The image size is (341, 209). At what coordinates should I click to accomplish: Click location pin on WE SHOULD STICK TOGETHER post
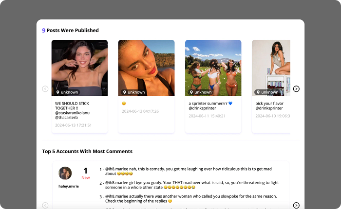click(58, 92)
